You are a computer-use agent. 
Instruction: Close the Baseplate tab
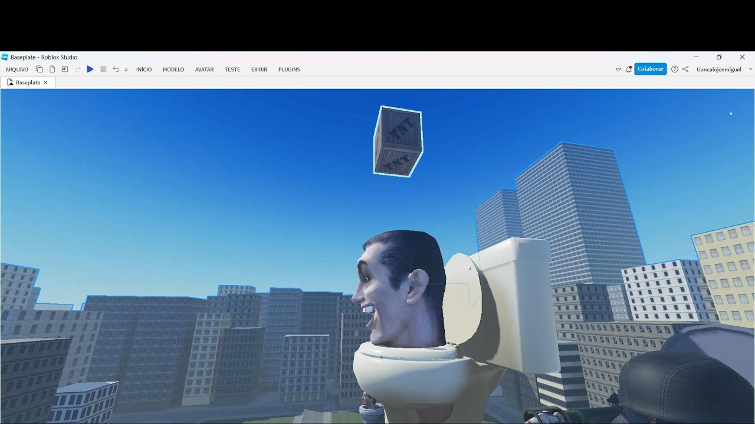click(46, 82)
